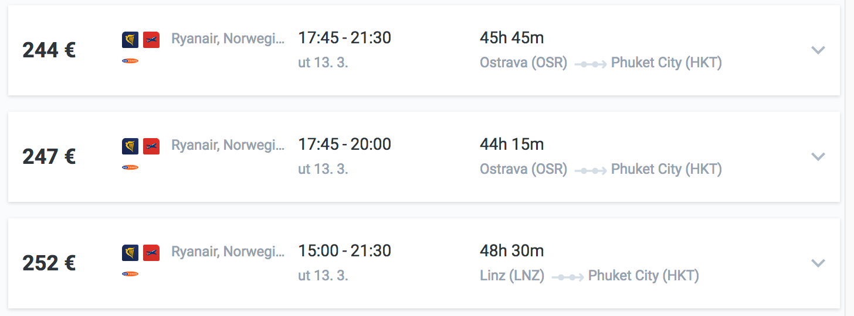
Task: Click the stops indicator between Linz and Phuket City
Action: [x=567, y=277]
